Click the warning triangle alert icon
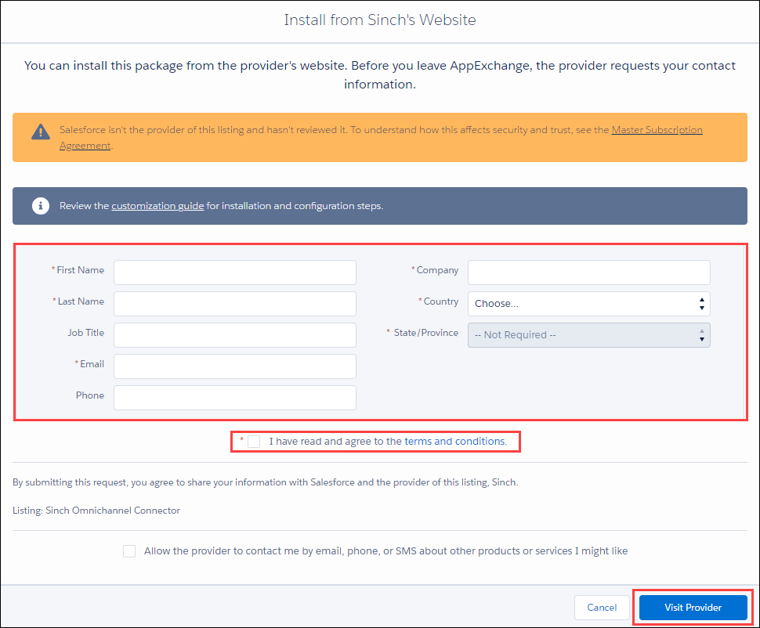The image size is (760, 628). pos(40,132)
